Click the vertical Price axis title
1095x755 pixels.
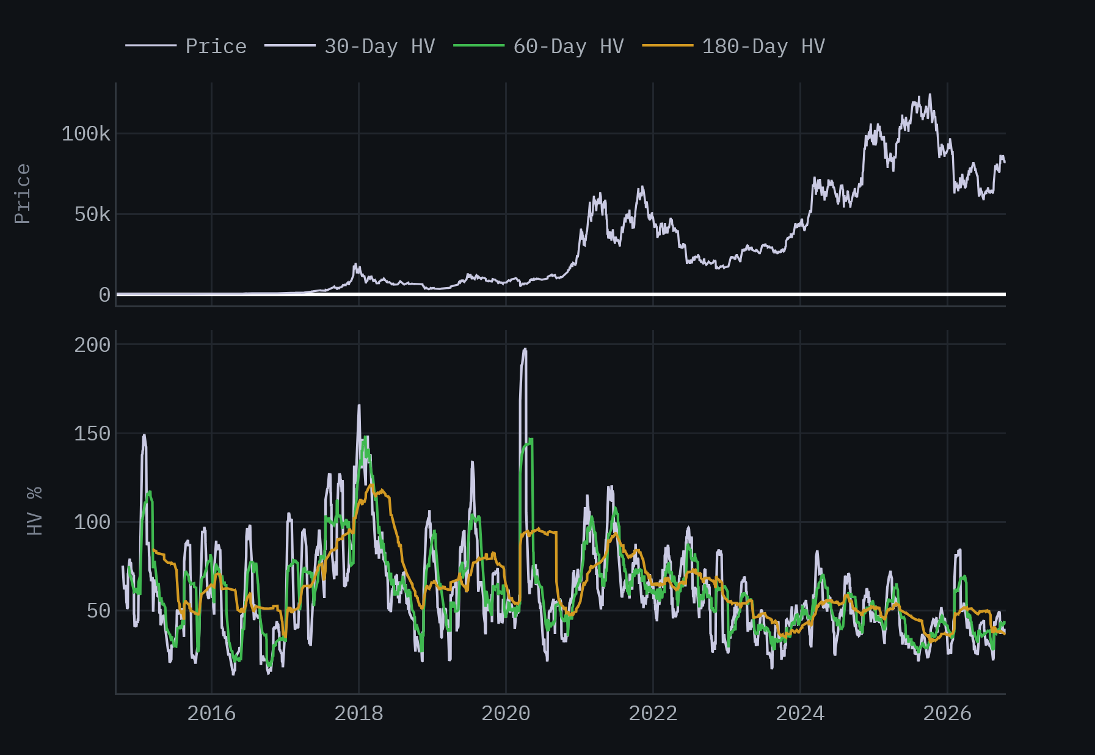pos(23,194)
